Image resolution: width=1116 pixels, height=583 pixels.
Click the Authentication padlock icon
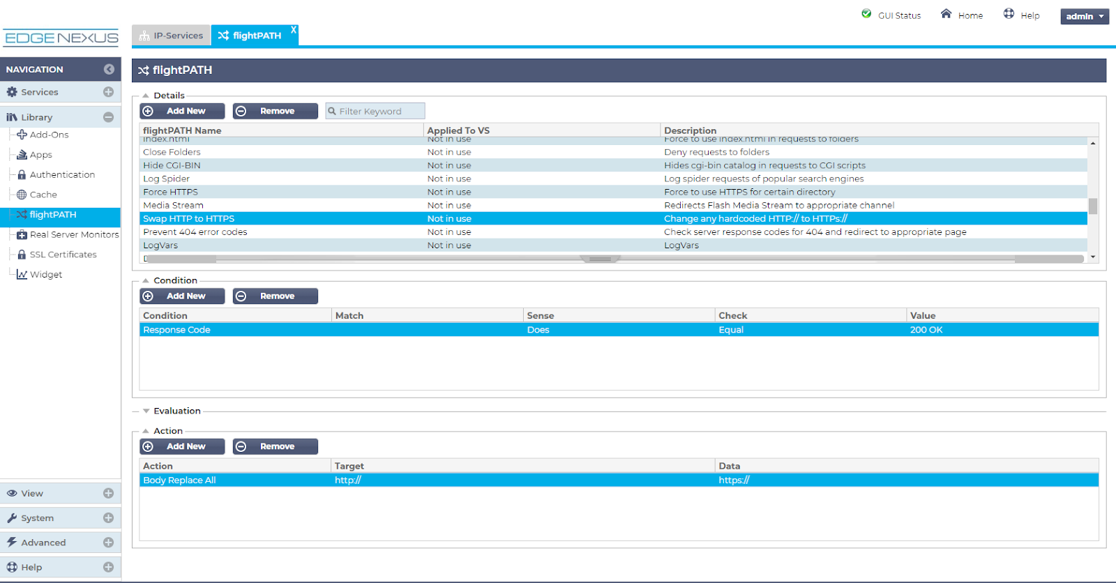pos(22,175)
